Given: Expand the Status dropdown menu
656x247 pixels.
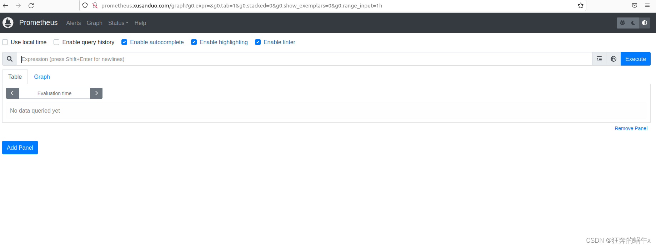Looking at the screenshot, I should click(118, 23).
